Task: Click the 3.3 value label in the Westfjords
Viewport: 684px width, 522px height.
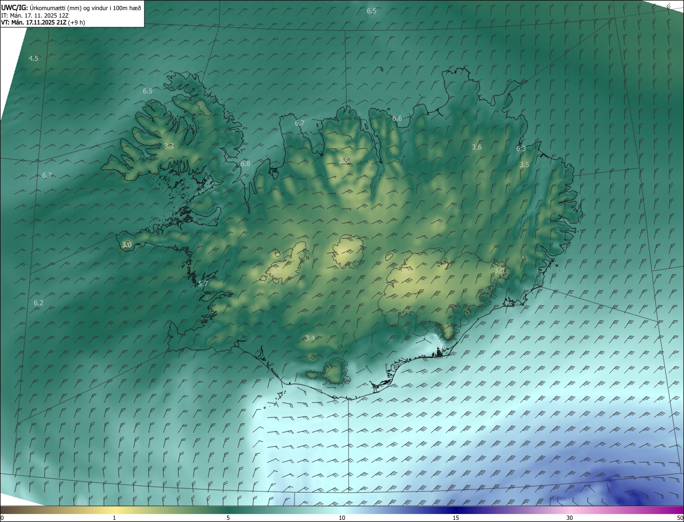Action: coord(169,146)
